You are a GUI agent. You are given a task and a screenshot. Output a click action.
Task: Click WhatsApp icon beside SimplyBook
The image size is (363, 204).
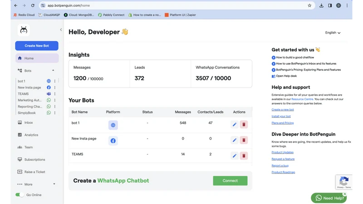(x=49, y=113)
